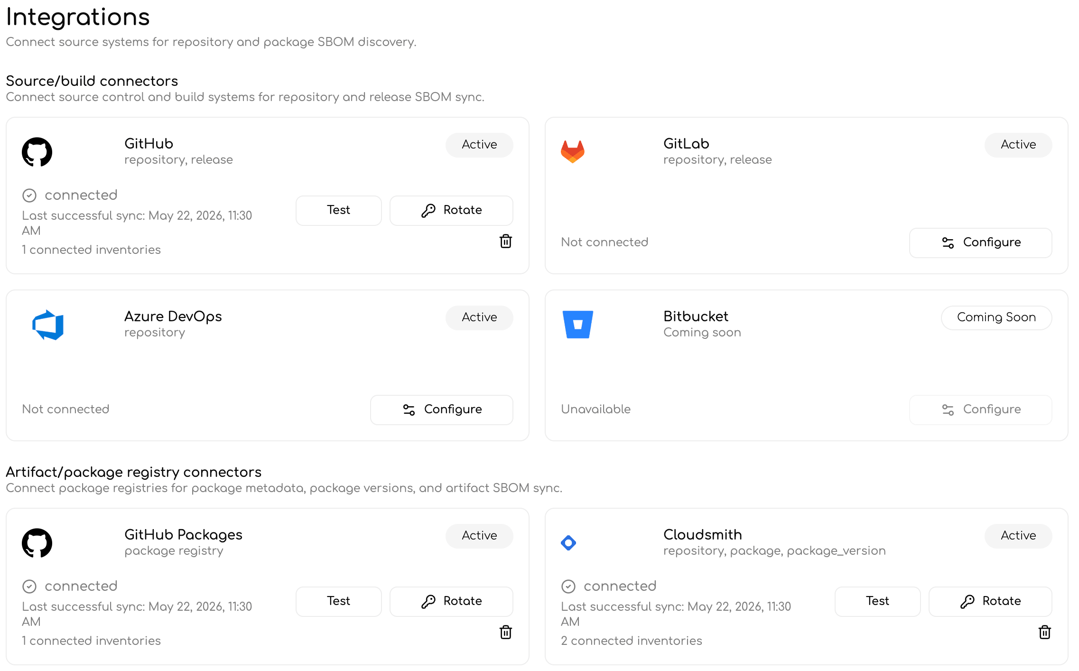
Task: Click the Active badge on GitHub card
Action: pos(479,145)
